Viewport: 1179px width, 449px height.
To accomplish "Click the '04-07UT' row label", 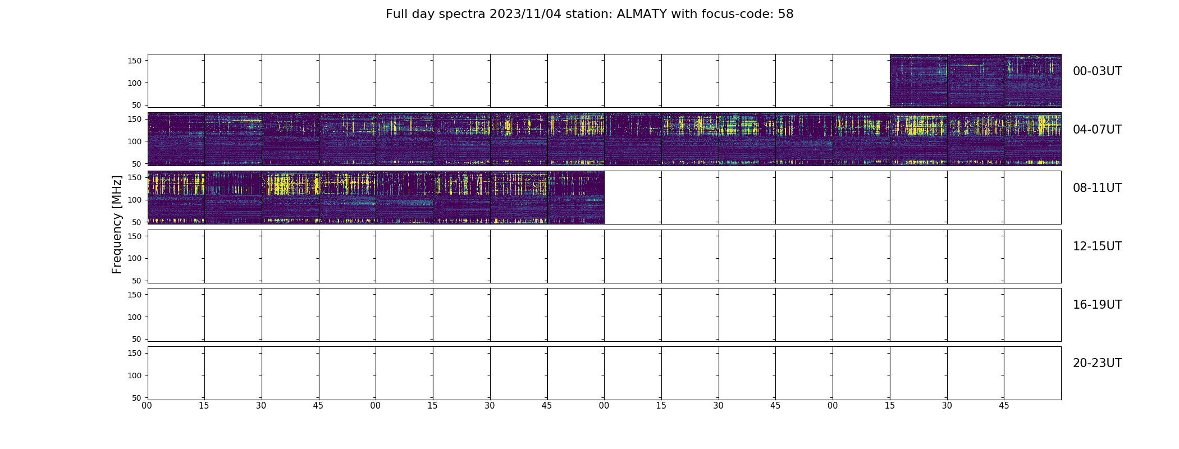I will [x=1097, y=130].
